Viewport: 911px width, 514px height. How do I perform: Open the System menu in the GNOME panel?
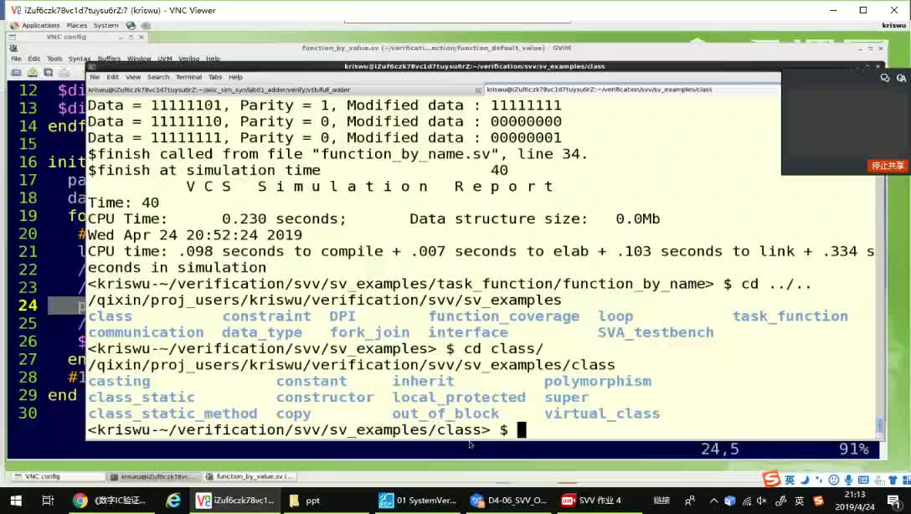106,26
